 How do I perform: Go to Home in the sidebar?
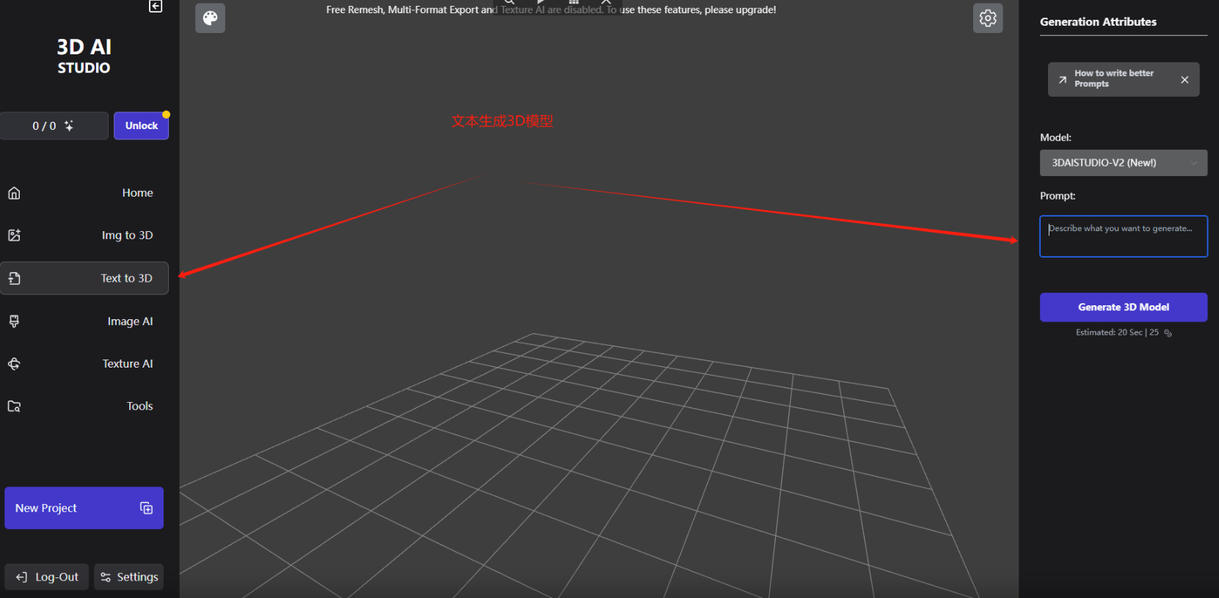click(x=84, y=193)
